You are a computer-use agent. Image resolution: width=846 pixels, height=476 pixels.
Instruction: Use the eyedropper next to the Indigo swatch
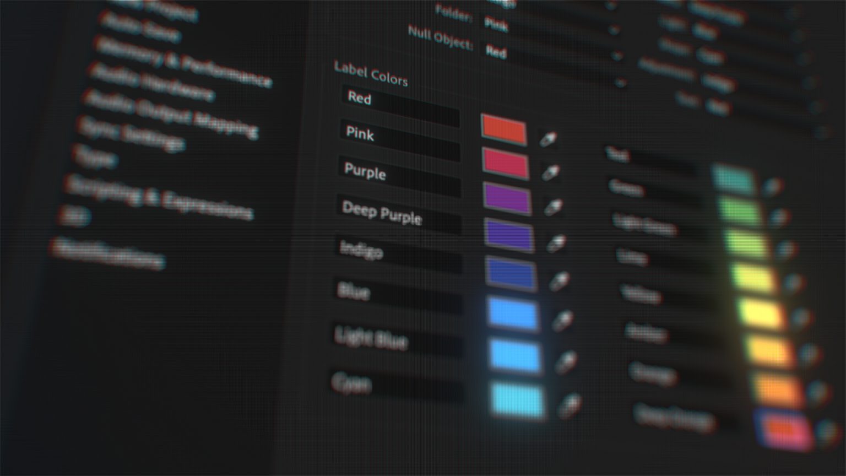coord(559,280)
